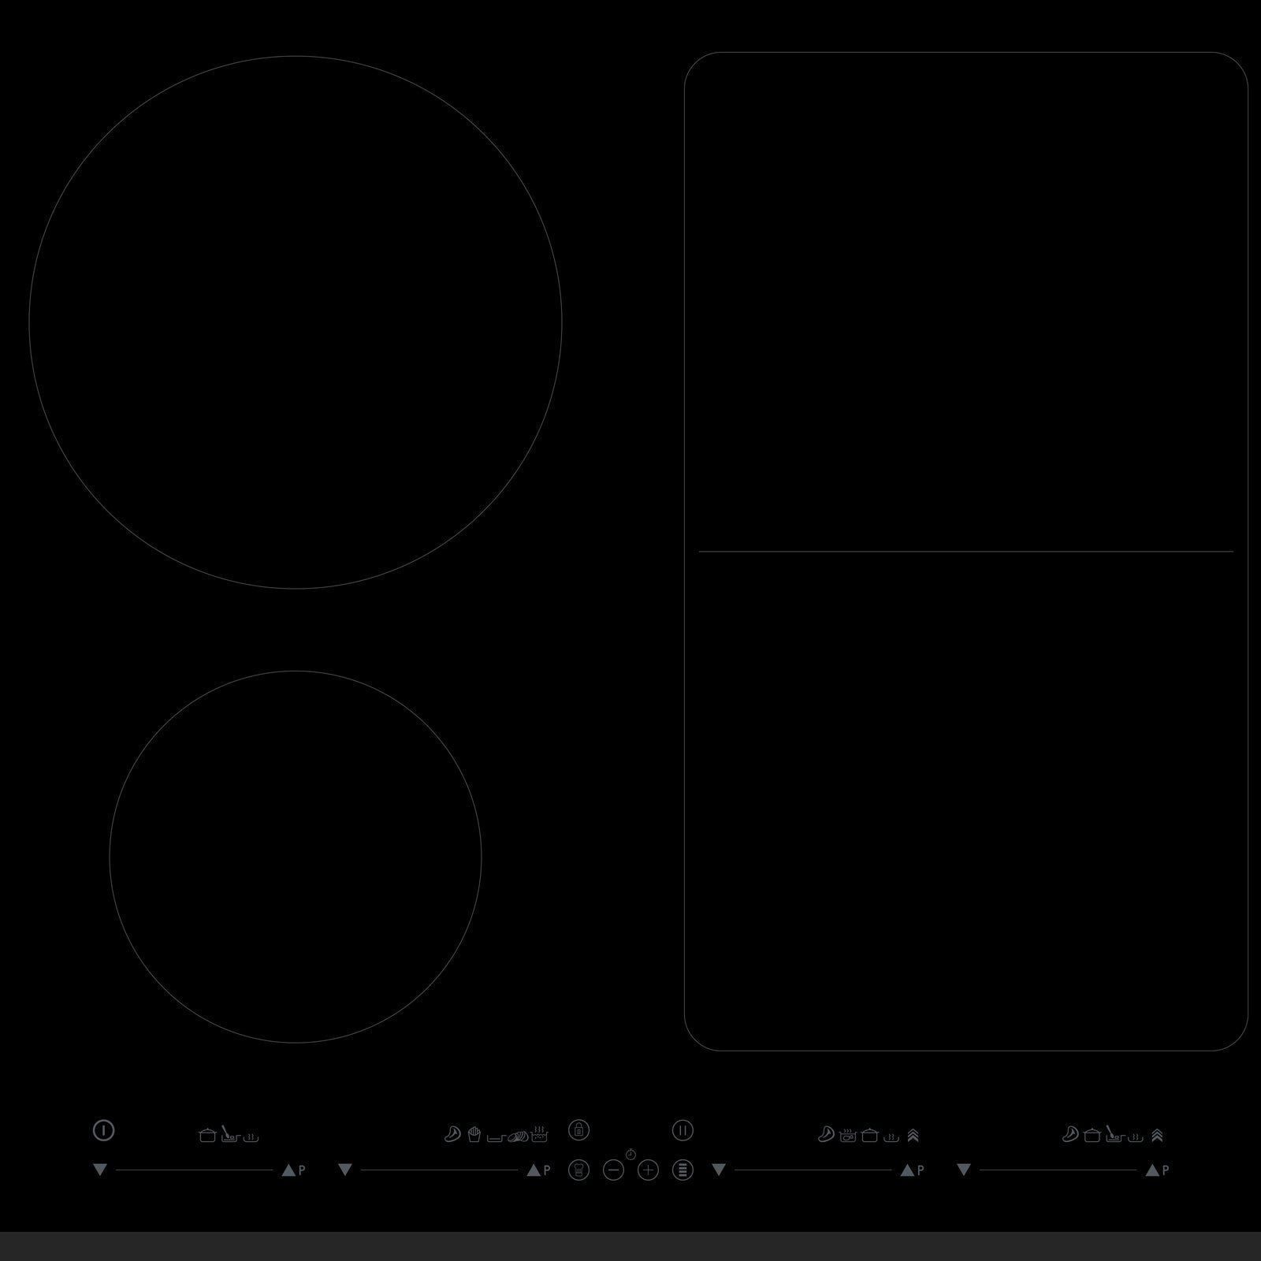Image resolution: width=1261 pixels, height=1261 pixels.
Task: Tap the steaming pot boil icon
Action: (539, 1135)
